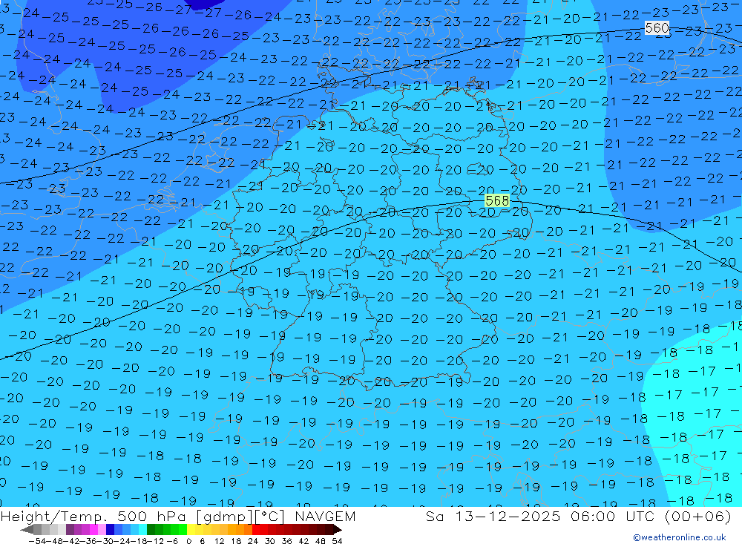Click the [°C] unit in title
The height and width of the screenshot is (544, 742).
pos(270,516)
